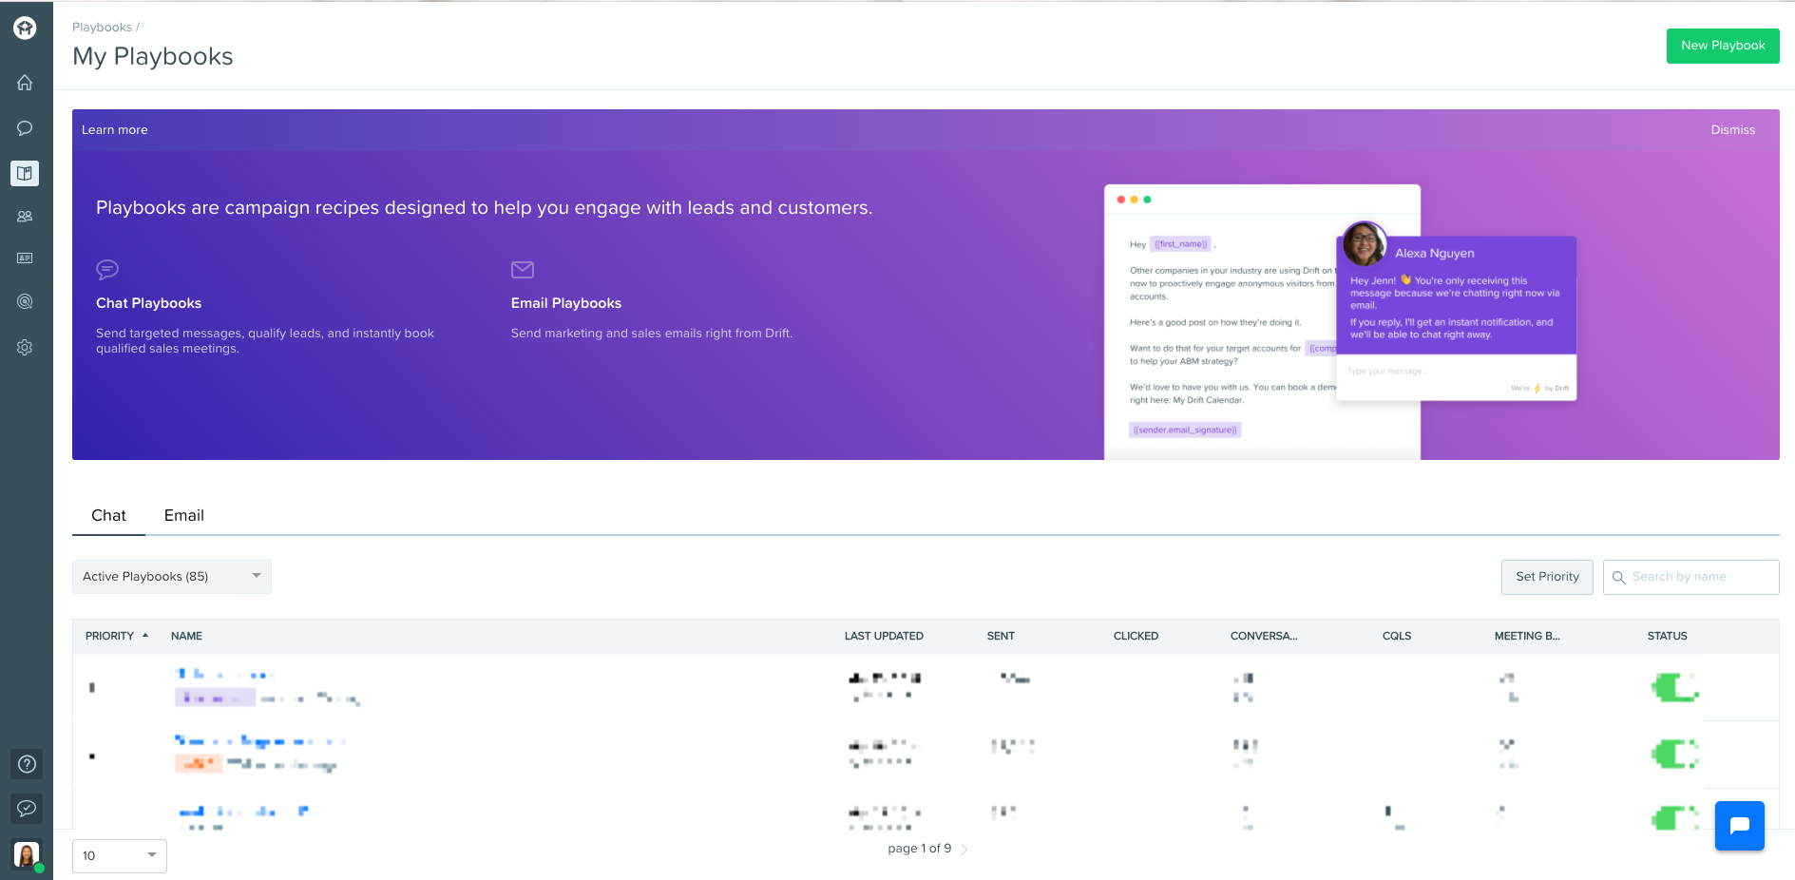This screenshot has width=1795, height=880.
Task: Open the first playbook row name
Action: (x=226, y=674)
